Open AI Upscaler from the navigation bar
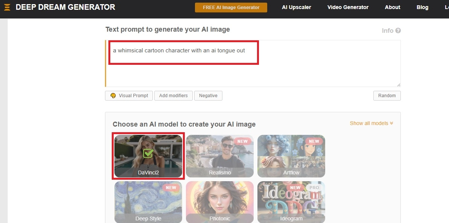The width and height of the screenshot is (449, 223). (x=296, y=8)
